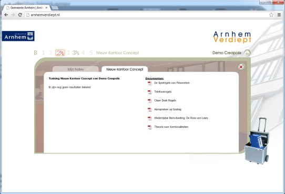The width and height of the screenshot is (285, 194).
Task: Click the Documenten: heading
Action: tap(155, 78)
